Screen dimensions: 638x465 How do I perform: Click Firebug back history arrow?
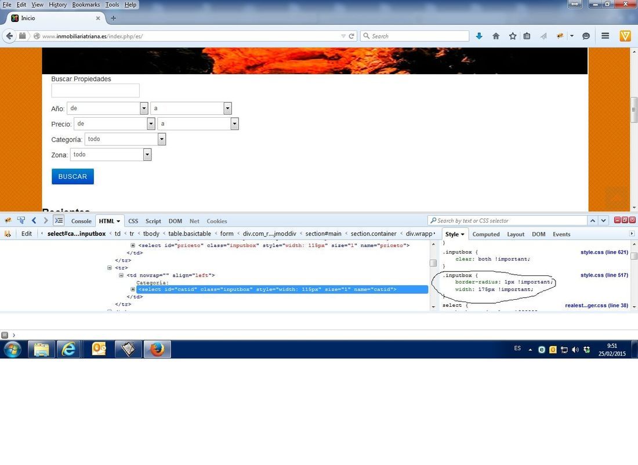pos(34,220)
